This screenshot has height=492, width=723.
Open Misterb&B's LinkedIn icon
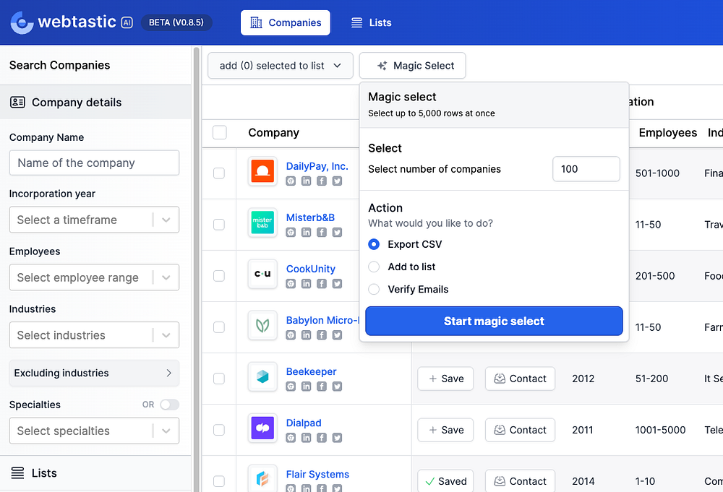click(306, 232)
